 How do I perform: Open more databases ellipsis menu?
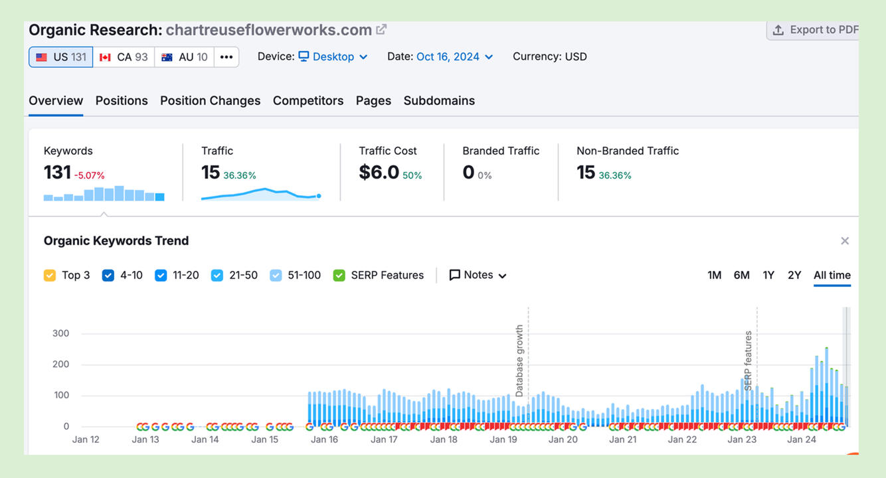pyautogui.click(x=226, y=57)
